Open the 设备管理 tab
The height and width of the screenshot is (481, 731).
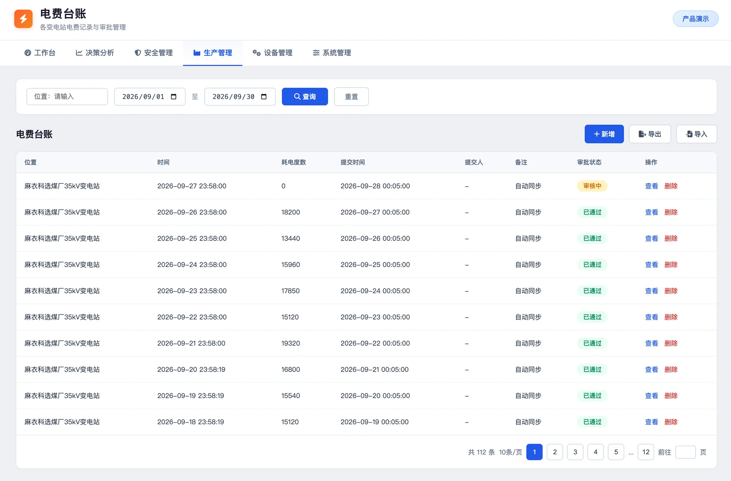coord(273,53)
